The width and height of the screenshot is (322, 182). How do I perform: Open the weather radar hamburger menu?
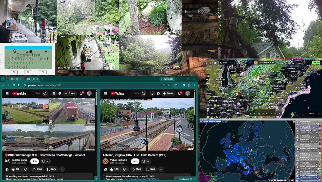pos(210,63)
